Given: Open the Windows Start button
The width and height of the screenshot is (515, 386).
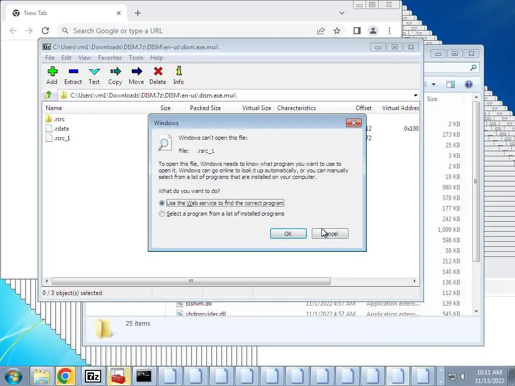Looking at the screenshot, I should pyautogui.click(x=14, y=376).
